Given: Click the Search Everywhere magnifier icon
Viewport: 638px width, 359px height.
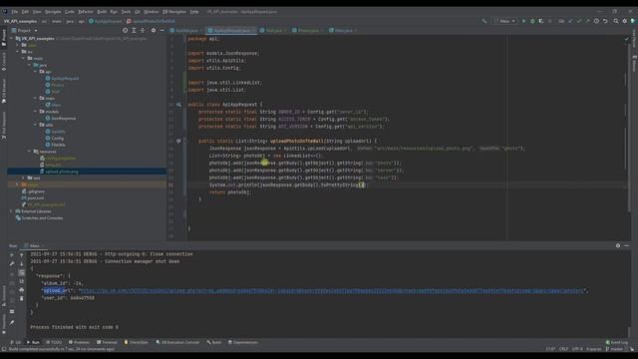Looking at the screenshot, I should (616, 21).
